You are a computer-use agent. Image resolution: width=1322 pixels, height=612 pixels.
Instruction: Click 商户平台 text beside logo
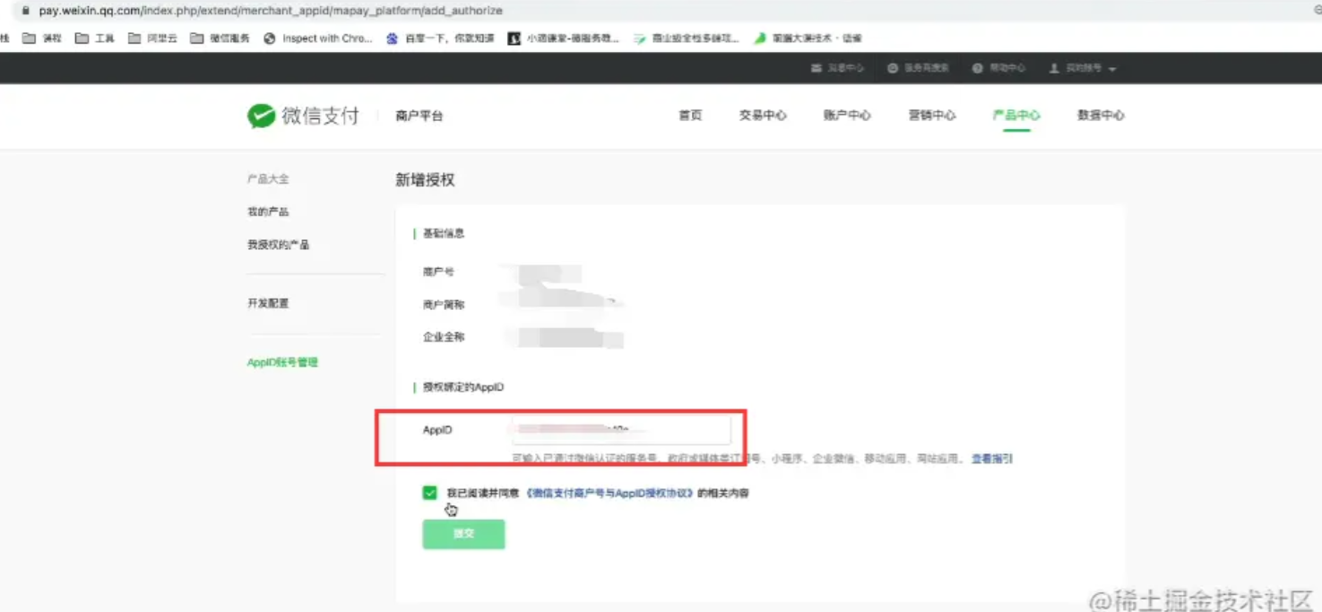(x=419, y=116)
